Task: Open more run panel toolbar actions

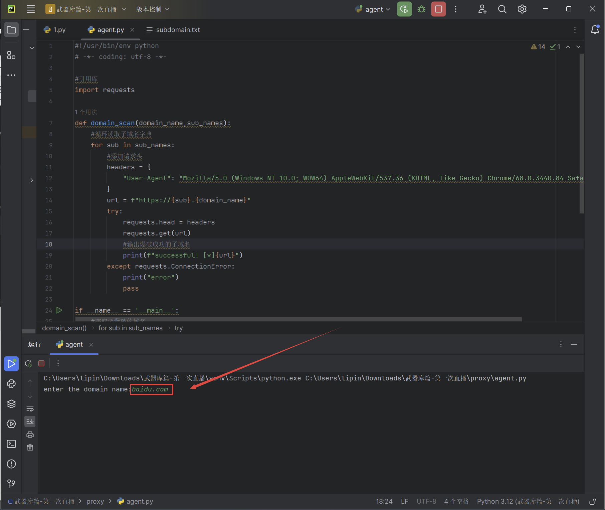Action: click(x=58, y=363)
